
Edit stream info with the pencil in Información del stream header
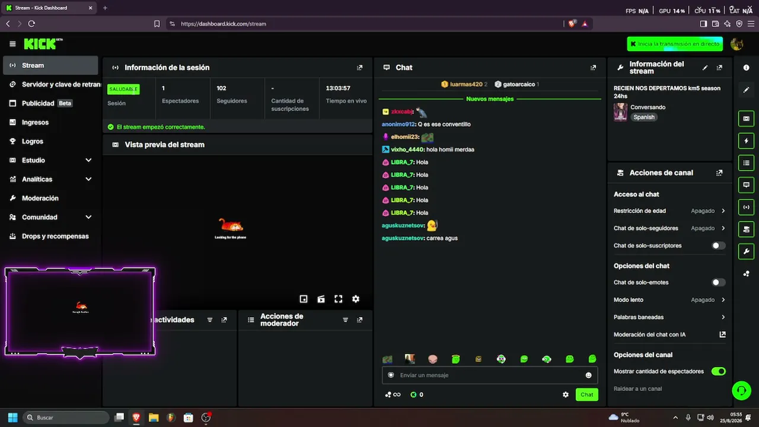click(705, 68)
